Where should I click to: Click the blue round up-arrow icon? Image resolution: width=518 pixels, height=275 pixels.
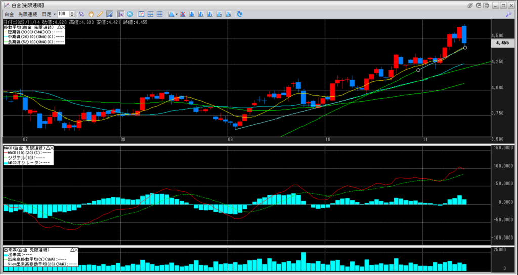[x=130, y=14]
